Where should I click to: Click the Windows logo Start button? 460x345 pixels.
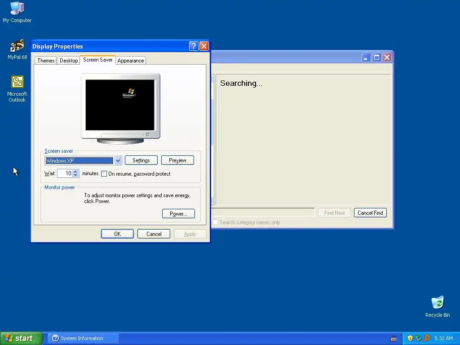tap(21, 338)
